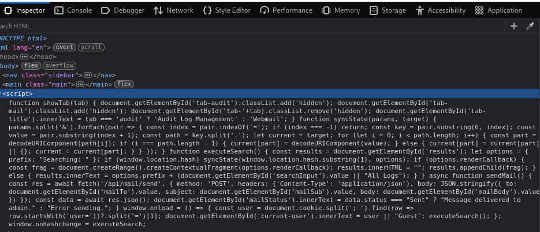Viewport: 540px width, 232px height.
Task: Open the Style Editor tab
Action: 227,10
